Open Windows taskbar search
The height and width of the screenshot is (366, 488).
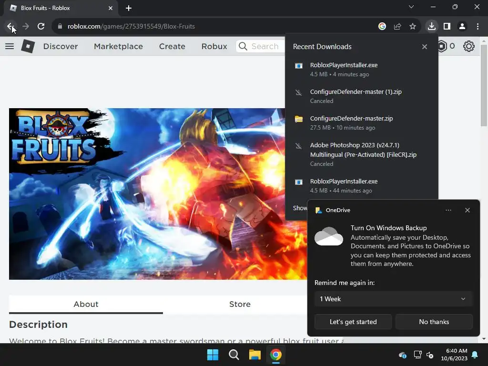pos(234,355)
